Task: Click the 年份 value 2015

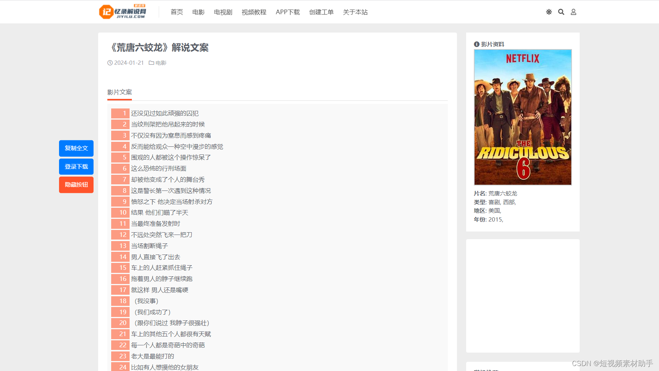Action: [495, 220]
